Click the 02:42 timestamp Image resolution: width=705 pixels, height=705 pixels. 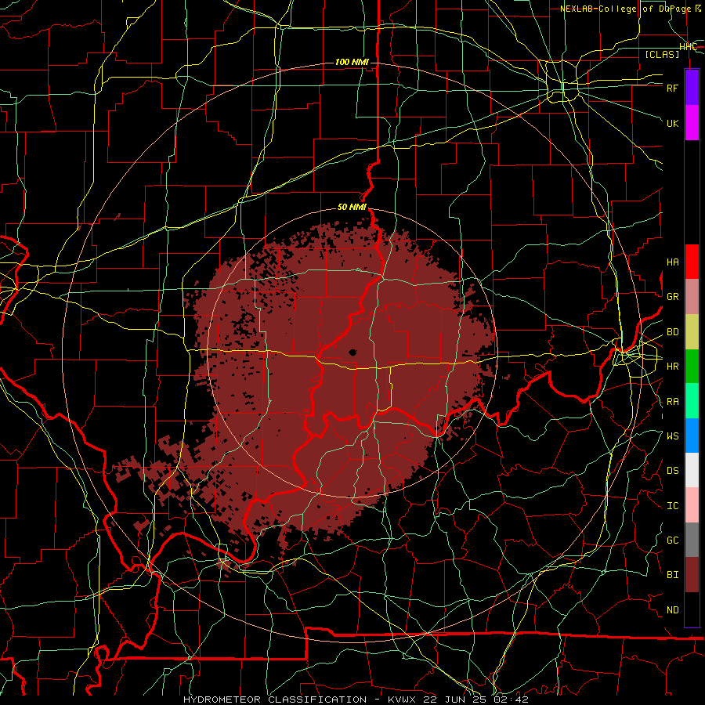coord(511,700)
